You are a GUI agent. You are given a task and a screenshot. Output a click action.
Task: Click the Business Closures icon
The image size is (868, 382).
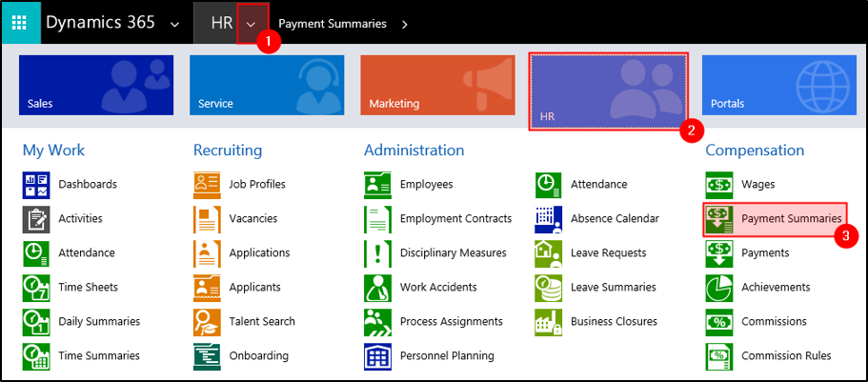coord(548,322)
